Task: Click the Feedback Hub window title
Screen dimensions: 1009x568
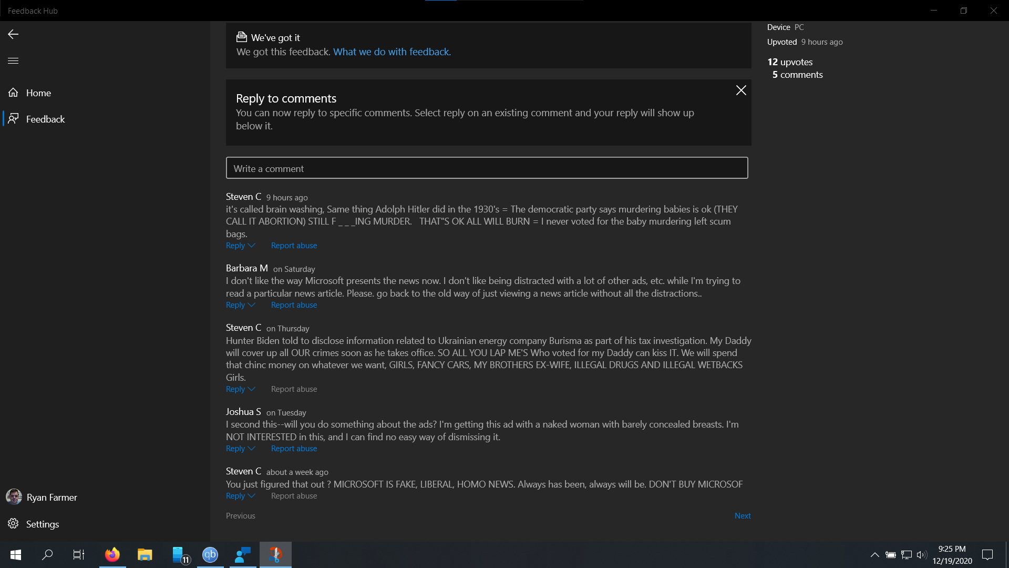Action: pos(33,11)
